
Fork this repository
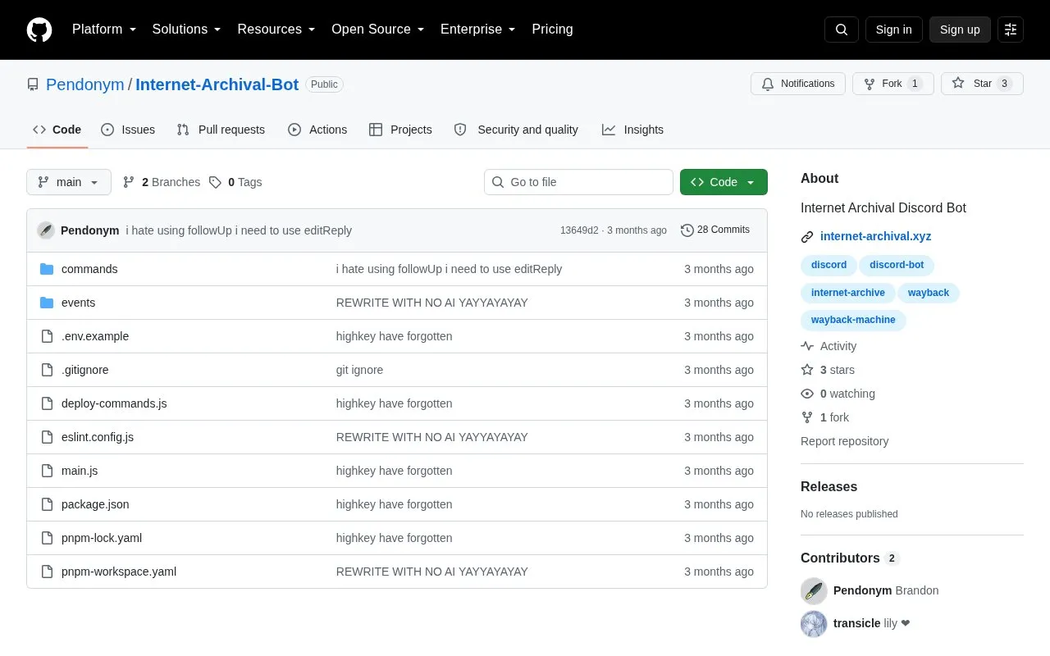pos(893,84)
